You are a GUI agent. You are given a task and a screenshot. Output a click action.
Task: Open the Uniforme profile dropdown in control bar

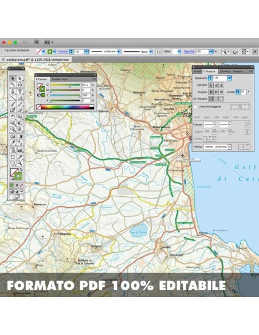(119, 52)
